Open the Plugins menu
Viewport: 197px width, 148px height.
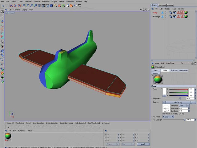point(54,2)
